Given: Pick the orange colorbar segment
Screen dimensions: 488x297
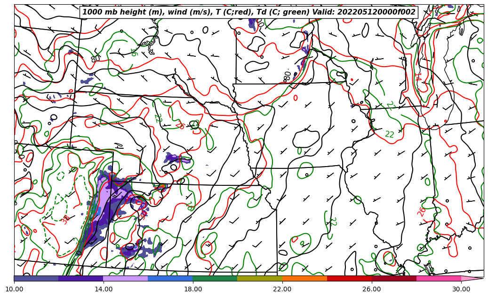Looking at the screenshot, I should [x=304, y=278].
